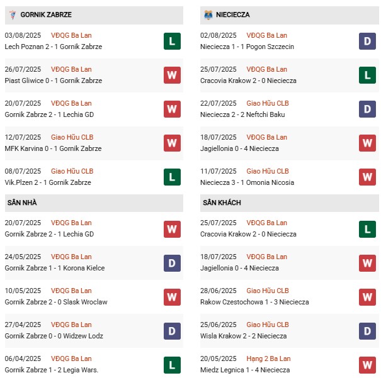Screen dimensions: 381x378
Task: Click Gornik Zabrze 2 - 0 Slask Wroclaw result
Action: pyautogui.click(x=55, y=302)
